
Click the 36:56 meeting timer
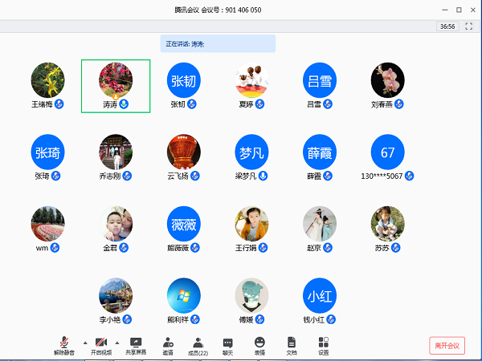[x=447, y=26]
